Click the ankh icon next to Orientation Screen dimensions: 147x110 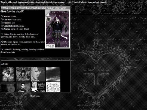coord(2,26)
